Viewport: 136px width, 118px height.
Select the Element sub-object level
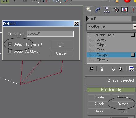pyautogui.click(x=103, y=60)
